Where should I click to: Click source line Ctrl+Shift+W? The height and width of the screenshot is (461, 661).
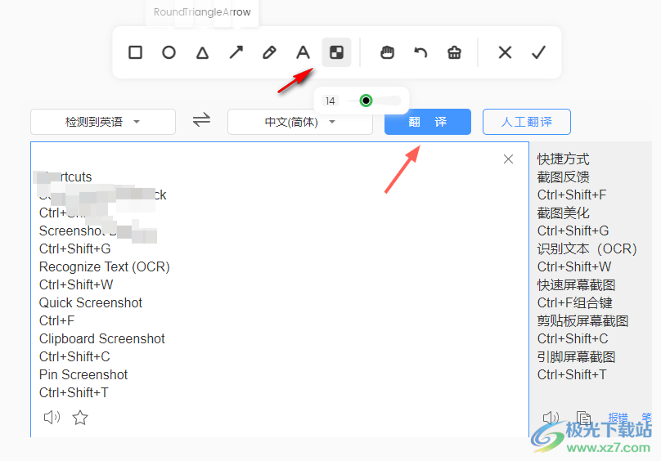(x=76, y=285)
